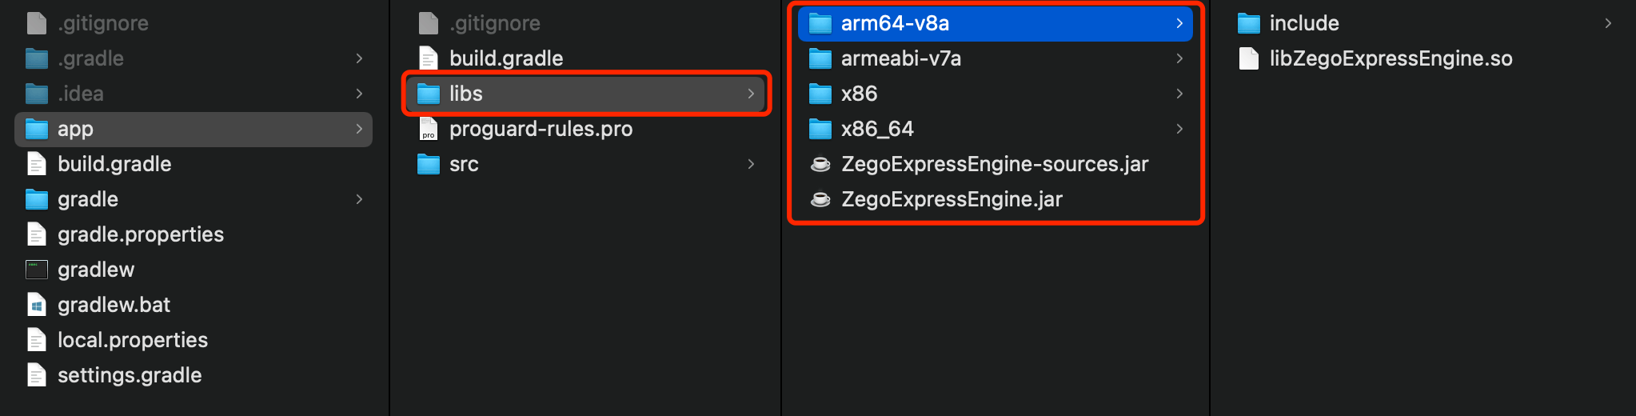1636x416 pixels.
Task: Click the gradlew.bat Windows batch file icon
Action: (x=37, y=305)
